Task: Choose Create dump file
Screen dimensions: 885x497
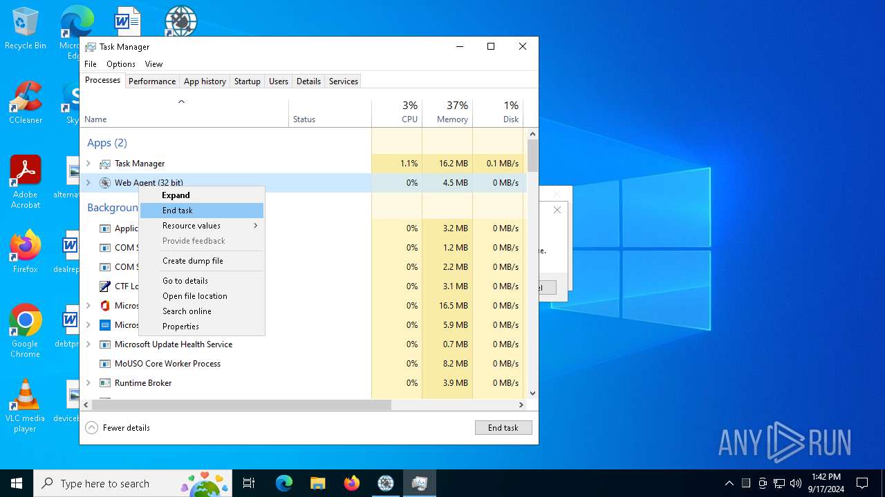Action: click(202, 261)
